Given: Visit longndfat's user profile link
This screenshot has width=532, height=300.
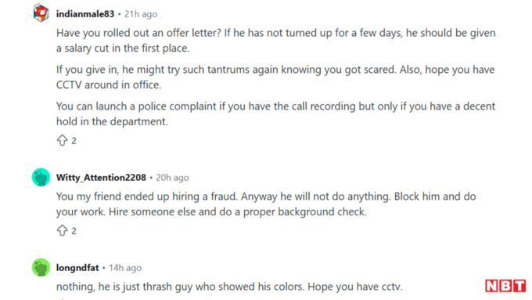Looking at the screenshot, I should (77, 268).
